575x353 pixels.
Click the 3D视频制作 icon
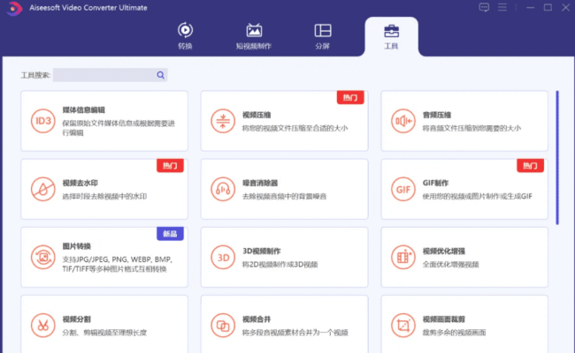pos(222,257)
